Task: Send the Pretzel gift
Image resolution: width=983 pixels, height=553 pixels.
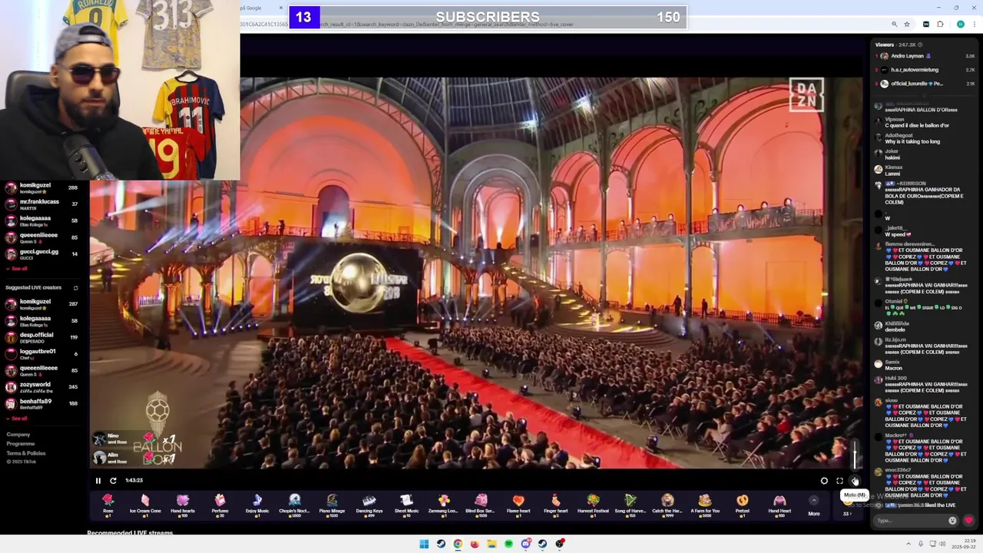Action: pos(742,504)
